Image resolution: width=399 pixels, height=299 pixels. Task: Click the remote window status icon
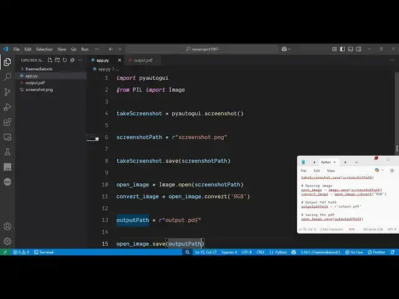pos(5,252)
